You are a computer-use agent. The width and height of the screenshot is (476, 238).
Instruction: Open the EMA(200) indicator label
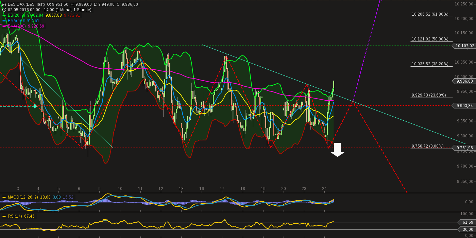tap(17, 26)
